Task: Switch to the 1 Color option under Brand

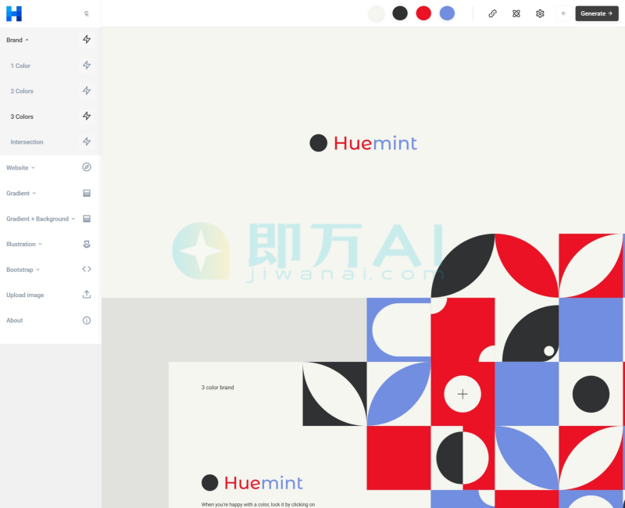Action: click(20, 66)
